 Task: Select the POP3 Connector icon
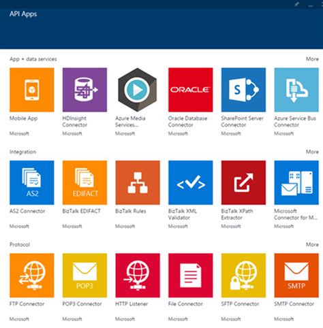click(84, 276)
